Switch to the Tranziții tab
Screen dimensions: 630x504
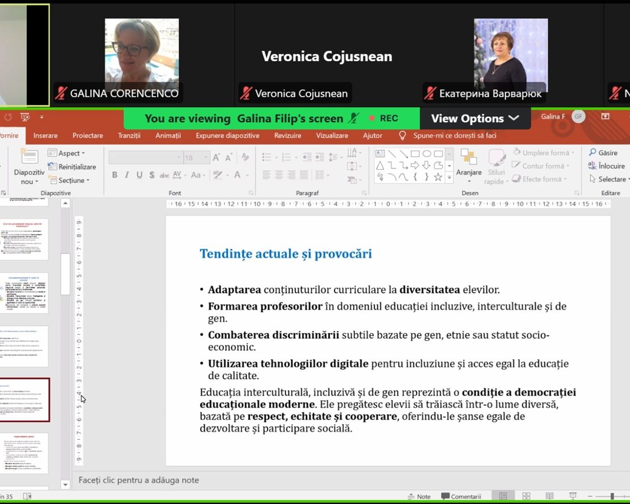[129, 136]
